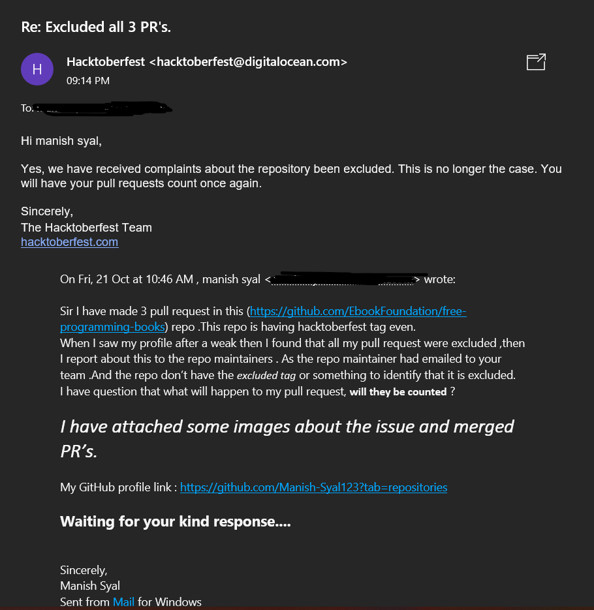
Task: Click the Hi manish syal greeting line
Action: (61, 140)
